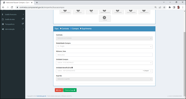
Task: Click the browser forward arrow
Action: (x=7, y=7)
